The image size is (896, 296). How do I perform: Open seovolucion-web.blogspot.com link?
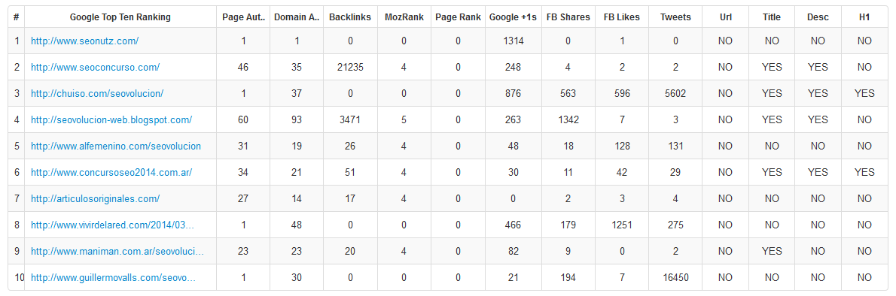[x=111, y=119]
